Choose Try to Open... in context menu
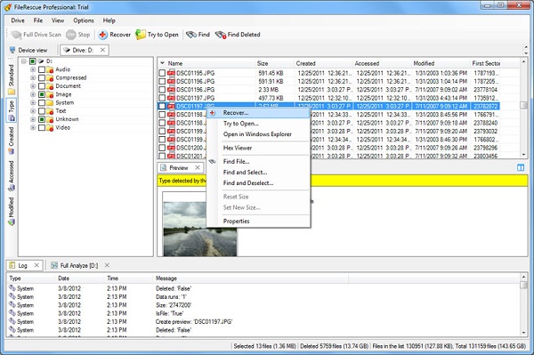The height and width of the screenshot is (355, 534). (258, 124)
